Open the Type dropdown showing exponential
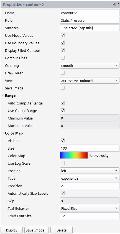 coord(90,178)
